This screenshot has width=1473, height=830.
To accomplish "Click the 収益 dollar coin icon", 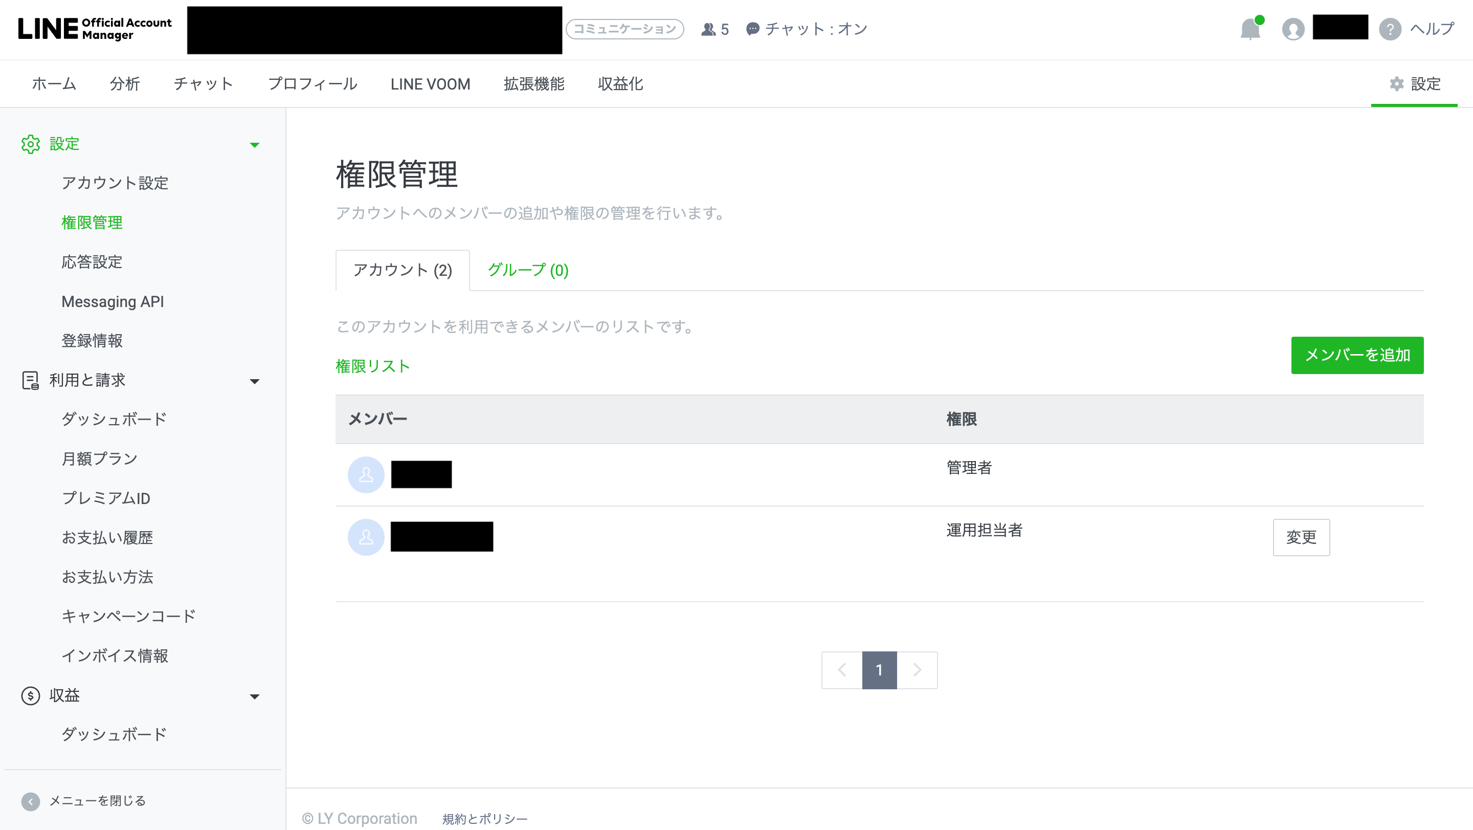I will click(x=30, y=695).
